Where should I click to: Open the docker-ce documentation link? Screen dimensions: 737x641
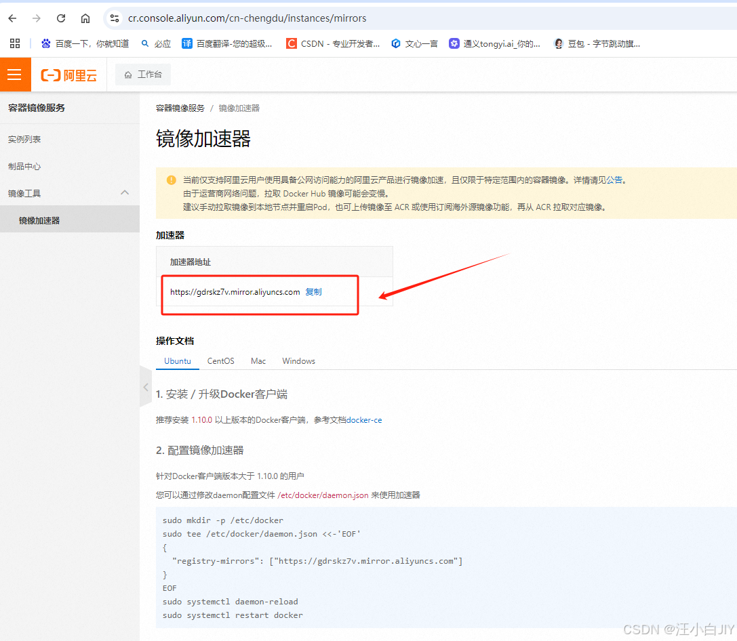[363, 419]
